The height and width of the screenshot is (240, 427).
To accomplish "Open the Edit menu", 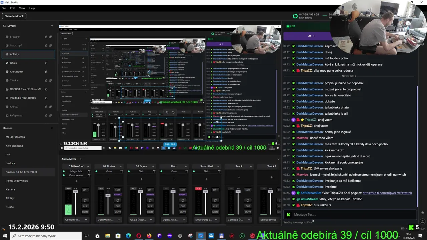I will [12, 8].
